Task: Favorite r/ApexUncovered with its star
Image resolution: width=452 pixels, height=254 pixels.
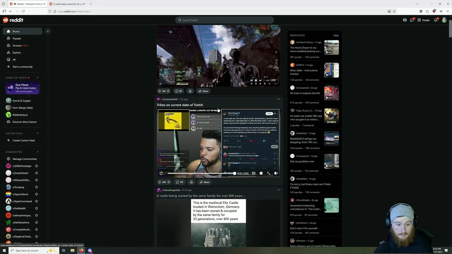Action: tap(36, 201)
